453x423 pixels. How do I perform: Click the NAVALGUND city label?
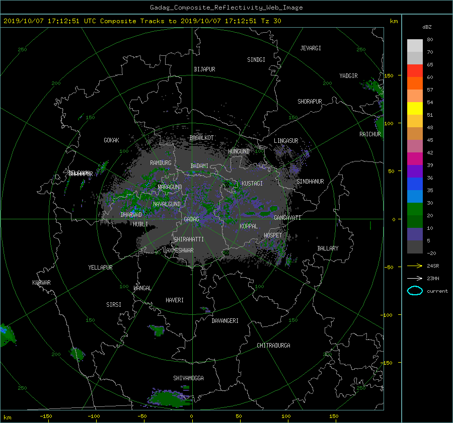pos(167,204)
